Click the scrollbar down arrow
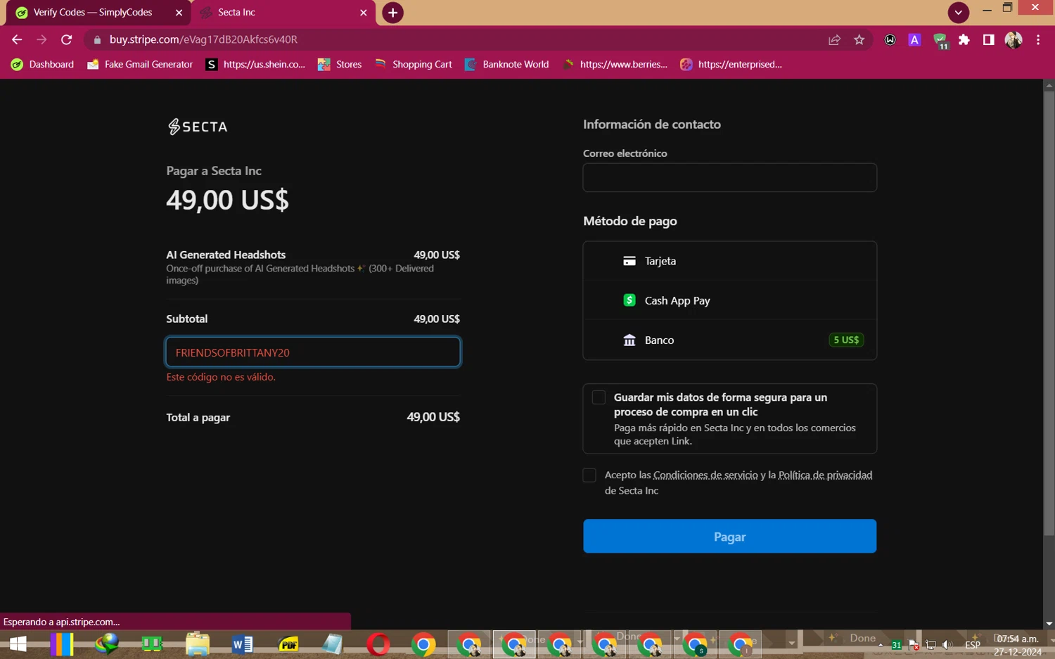Viewport: 1055px width, 659px height. tap(1049, 623)
